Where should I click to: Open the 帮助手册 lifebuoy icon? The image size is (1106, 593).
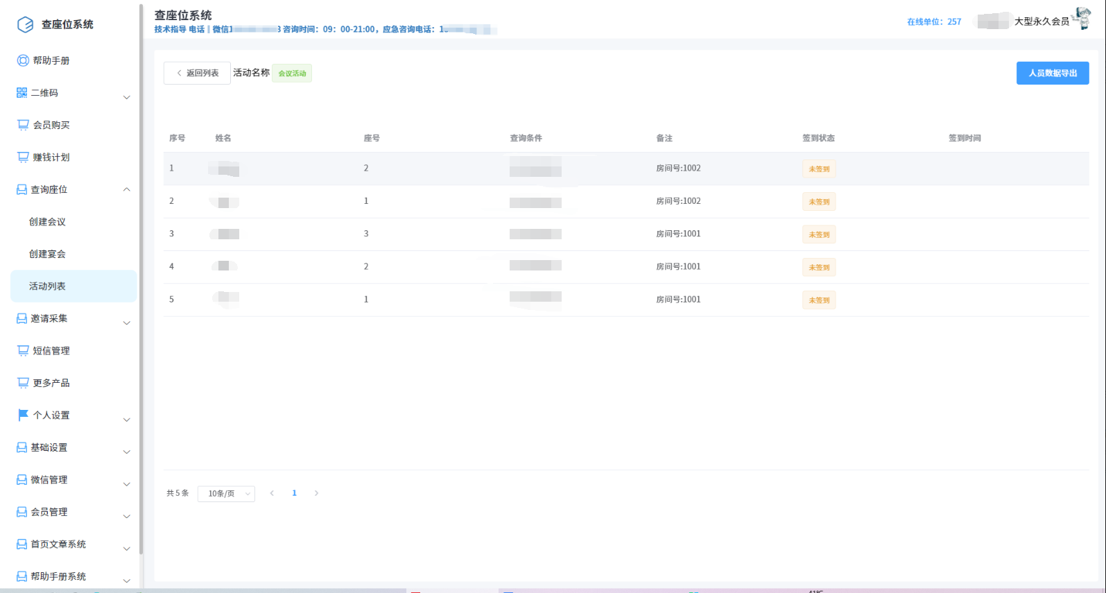coord(23,60)
